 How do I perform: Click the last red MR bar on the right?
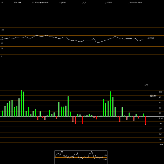click(146, 120)
